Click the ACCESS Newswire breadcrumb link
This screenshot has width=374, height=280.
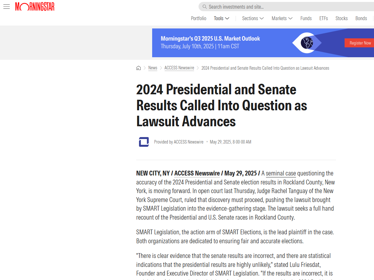(x=179, y=68)
